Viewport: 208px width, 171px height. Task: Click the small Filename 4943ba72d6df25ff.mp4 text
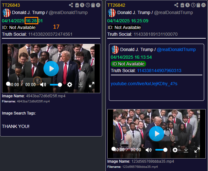coord(33,101)
